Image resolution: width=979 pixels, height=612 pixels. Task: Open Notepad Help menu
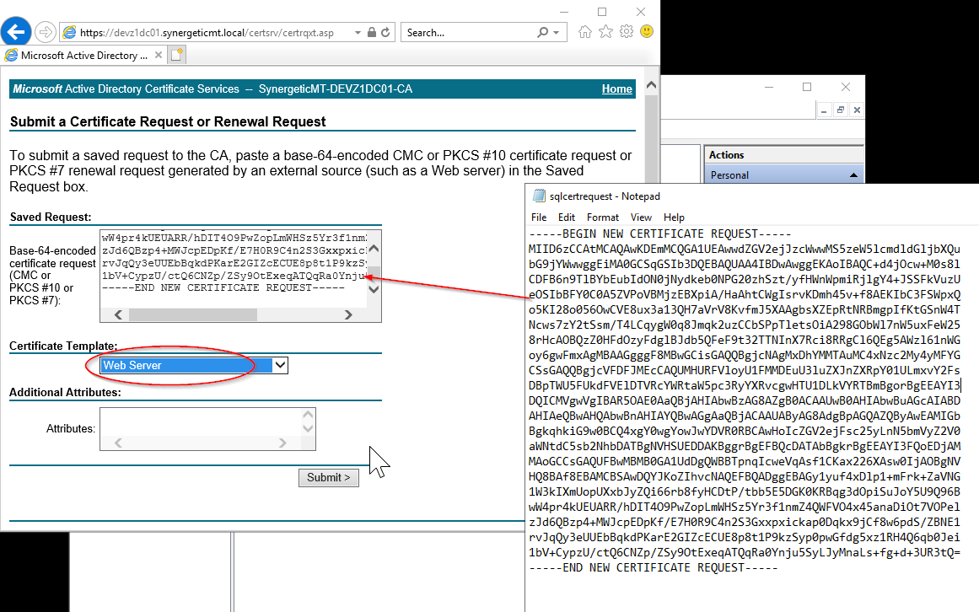(674, 217)
